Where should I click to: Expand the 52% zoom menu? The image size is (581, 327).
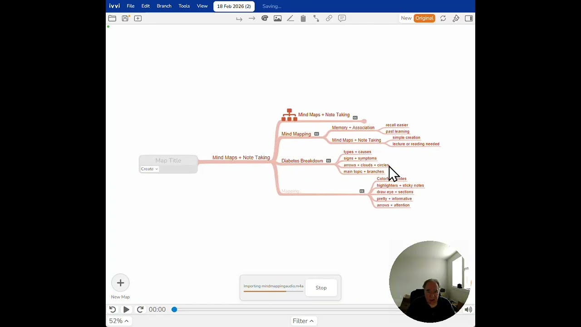pyautogui.click(x=119, y=321)
